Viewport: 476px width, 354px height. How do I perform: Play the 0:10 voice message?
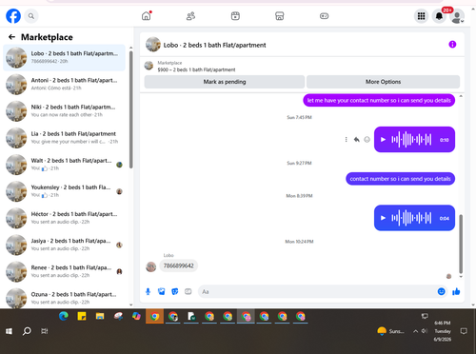[x=383, y=140]
